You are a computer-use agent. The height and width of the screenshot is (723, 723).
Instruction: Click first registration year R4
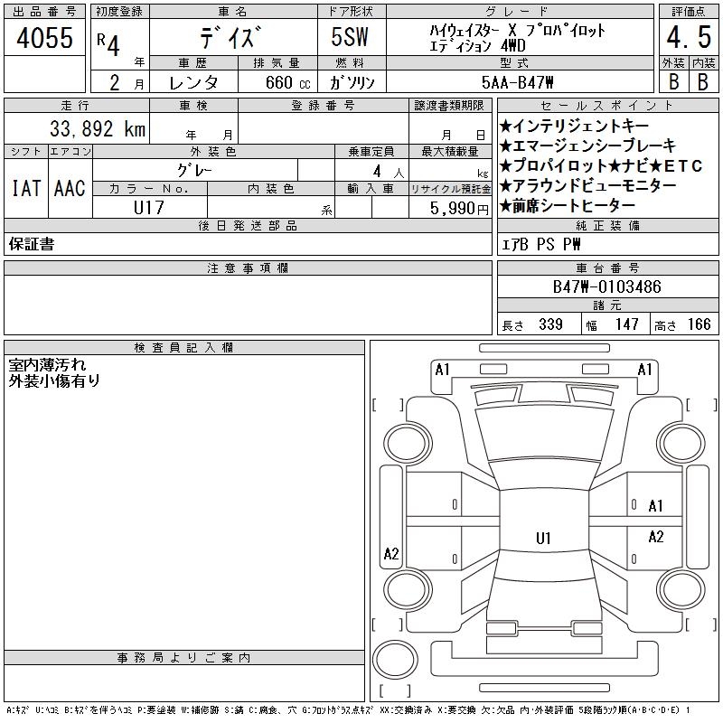tap(108, 44)
